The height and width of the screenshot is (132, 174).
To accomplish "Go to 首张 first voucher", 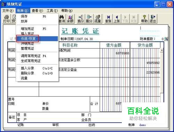I will point(108,19).
